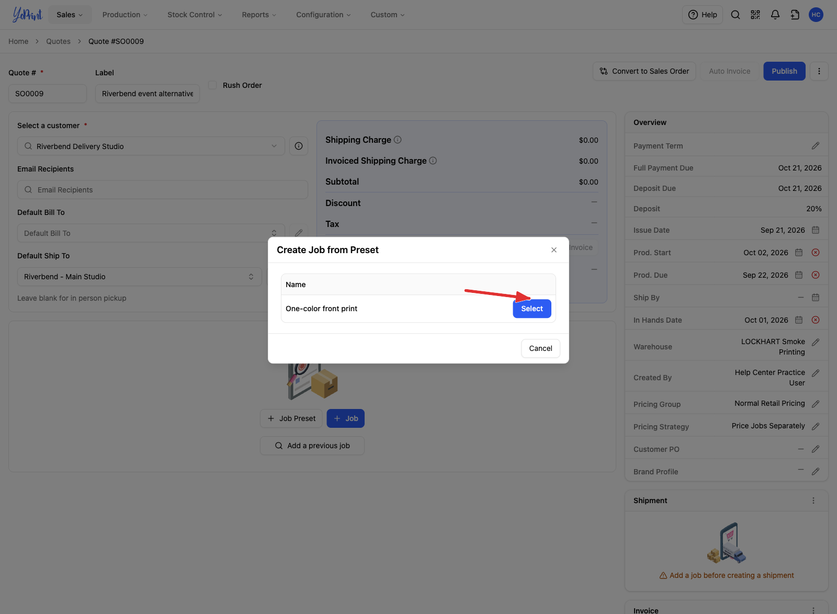
Task: Open the QR code scanner icon
Action: click(x=755, y=15)
